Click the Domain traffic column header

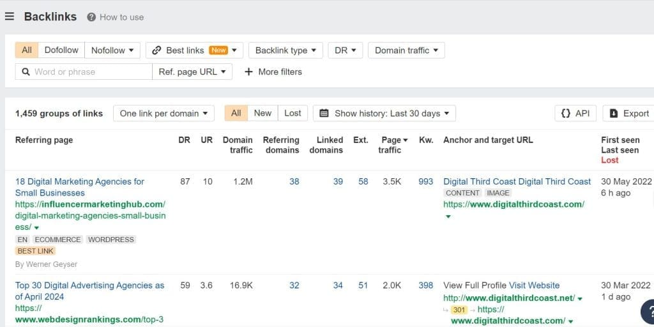[x=238, y=145]
